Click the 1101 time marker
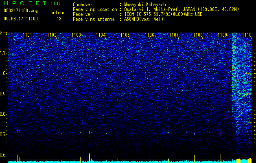Screen dimensions: 256x163 27,35
